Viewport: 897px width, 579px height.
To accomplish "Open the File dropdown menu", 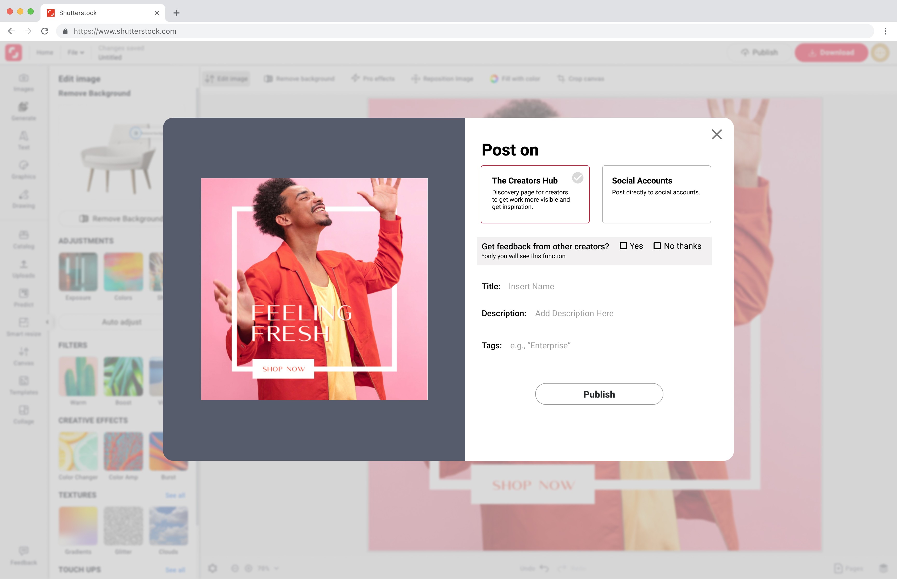I will click(75, 52).
